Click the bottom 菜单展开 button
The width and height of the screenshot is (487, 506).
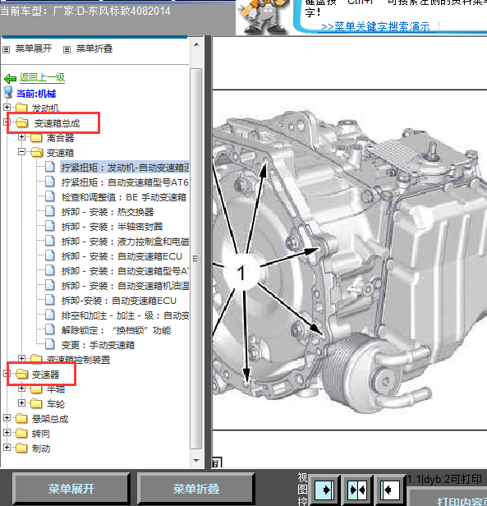pos(71,489)
